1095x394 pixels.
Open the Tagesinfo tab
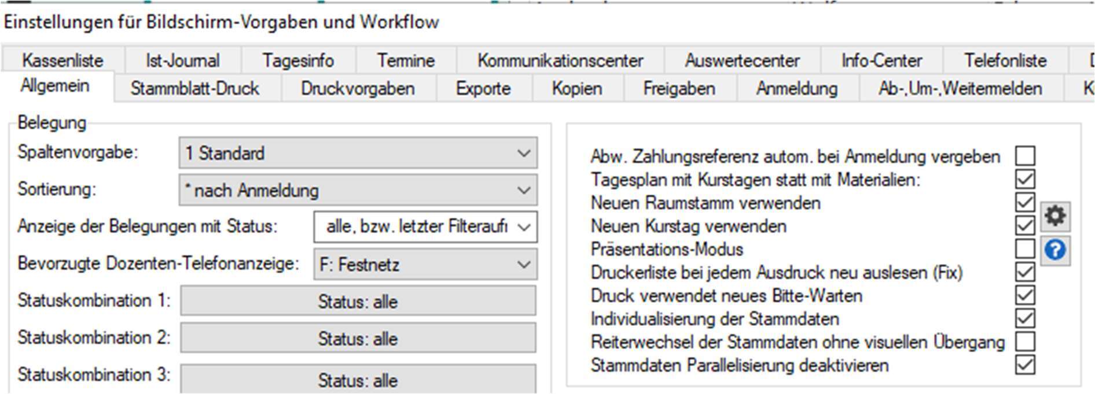tap(298, 60)
